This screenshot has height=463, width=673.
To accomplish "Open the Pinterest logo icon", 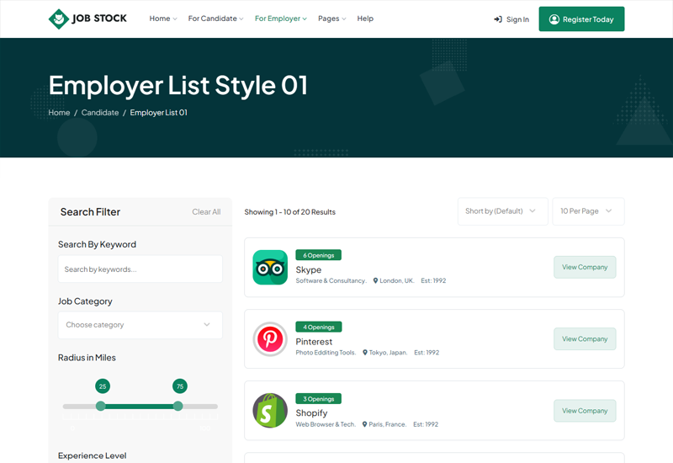I will pos(270,339).
